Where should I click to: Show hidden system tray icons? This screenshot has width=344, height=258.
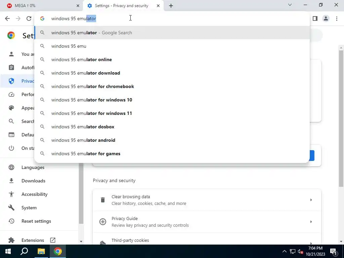coord(284,251)
